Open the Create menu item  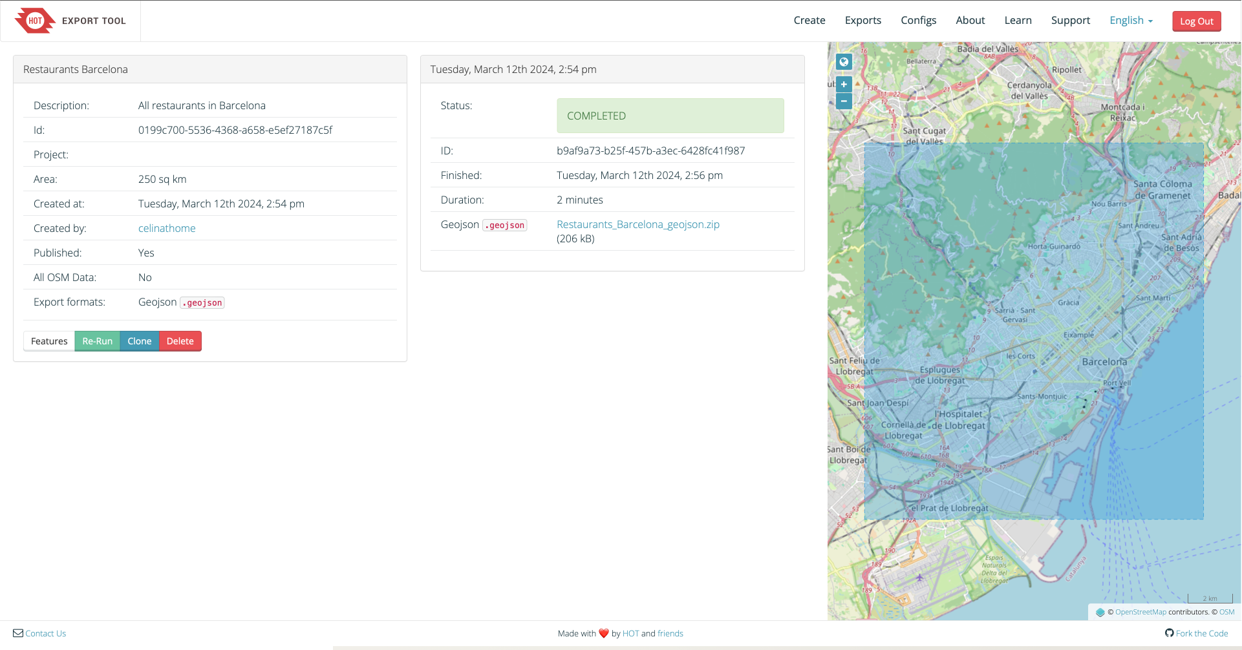tap(809, 21)
